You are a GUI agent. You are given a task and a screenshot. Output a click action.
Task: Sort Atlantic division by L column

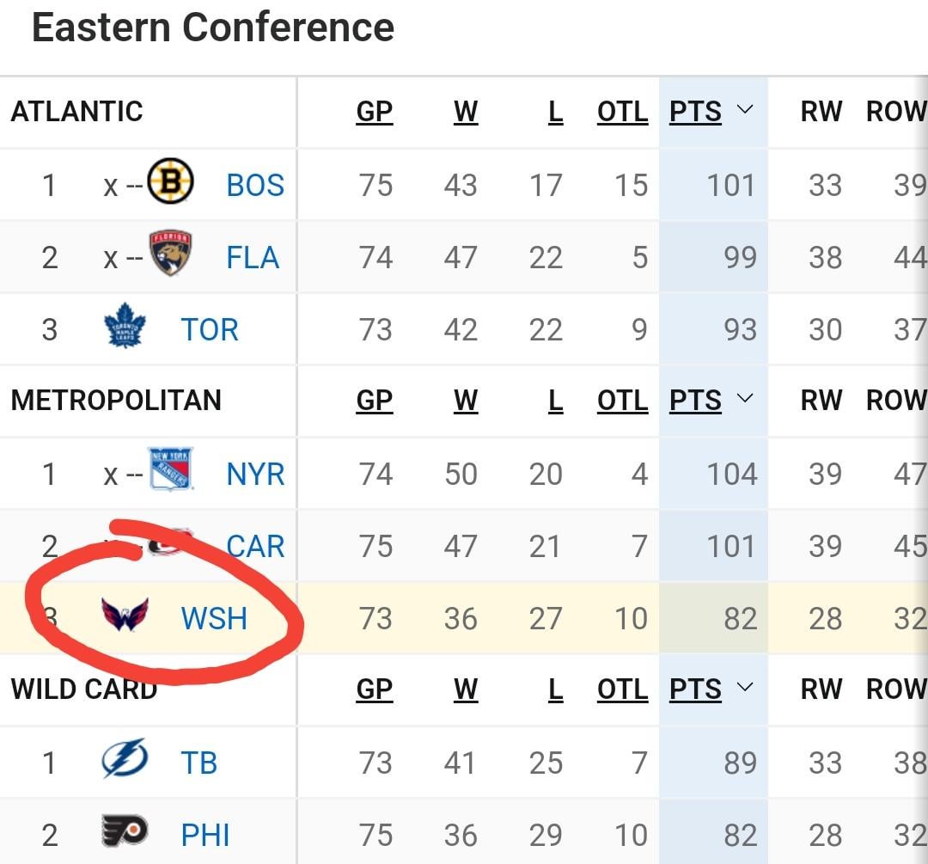(555, 112)
